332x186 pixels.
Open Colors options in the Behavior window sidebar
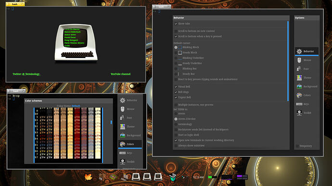tap(306, 95)
